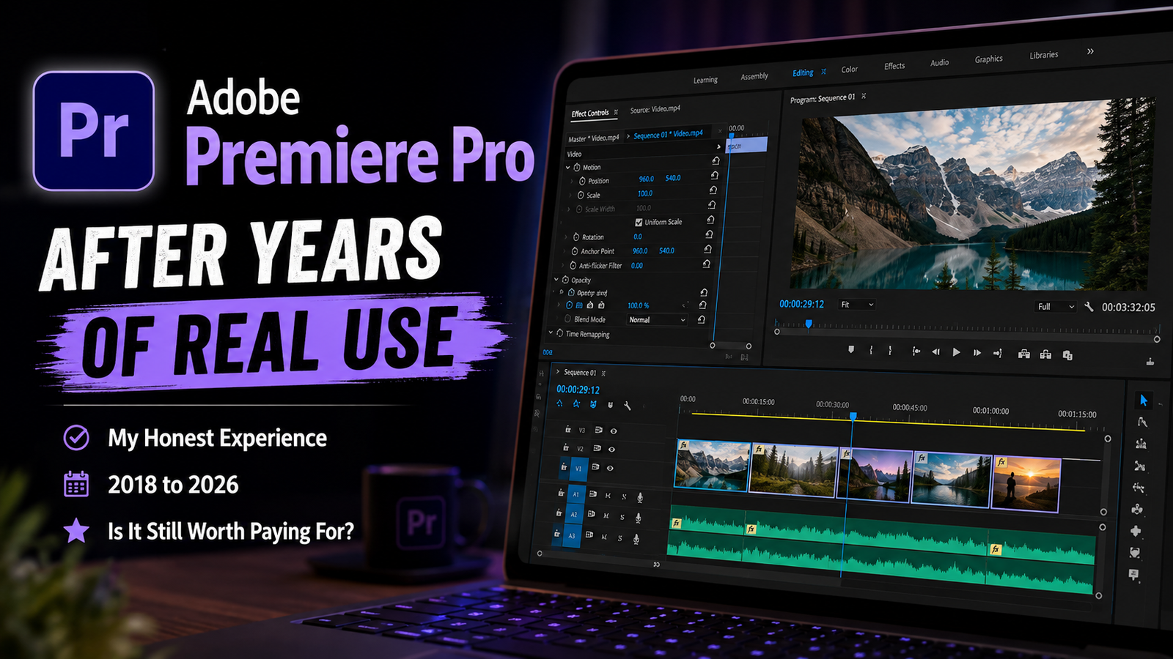Click the timeline ruler playhead handle
1173x659 pixels.
tap(853, 416)
